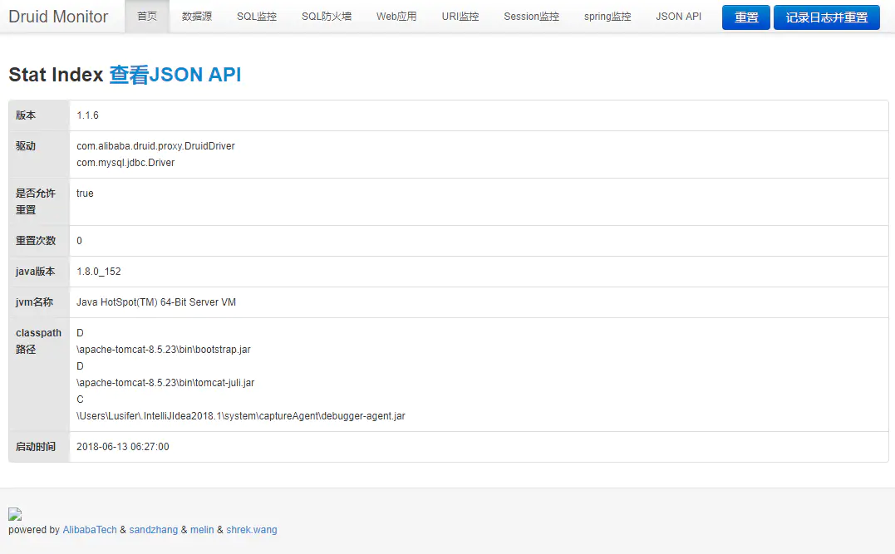Open the SQL防火墙 tab
This screenshot has height=554, width=895.
pos(327,17)
